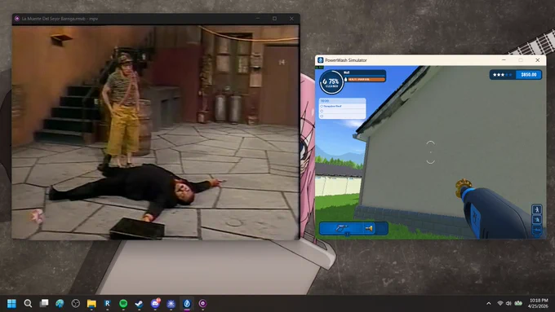This screenshot has height=312, width=555.
Task: Click the aiming reticle on the wall
Action: click(430, 152)
